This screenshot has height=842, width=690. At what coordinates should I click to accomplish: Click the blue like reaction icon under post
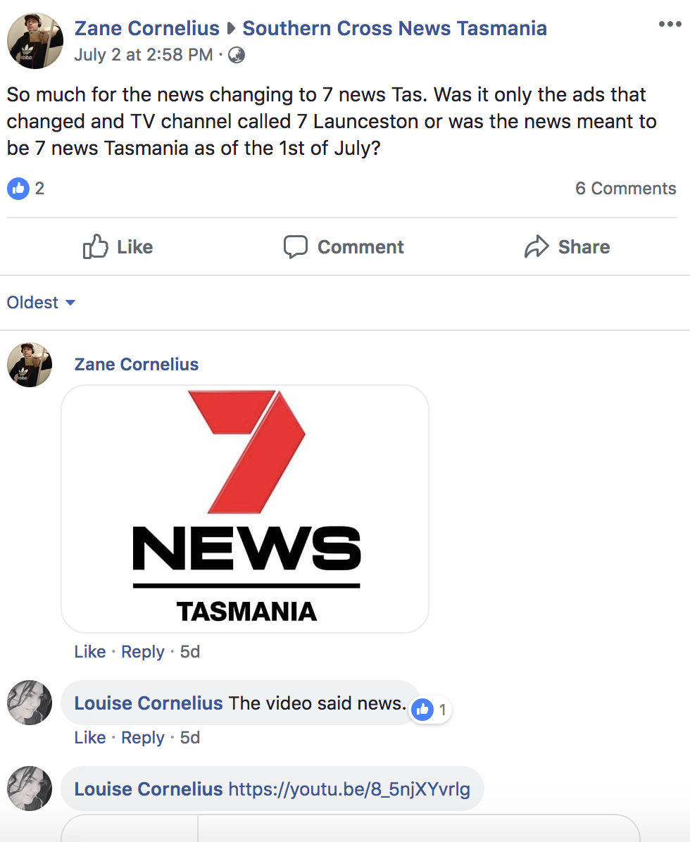click(x=18, y=188)
